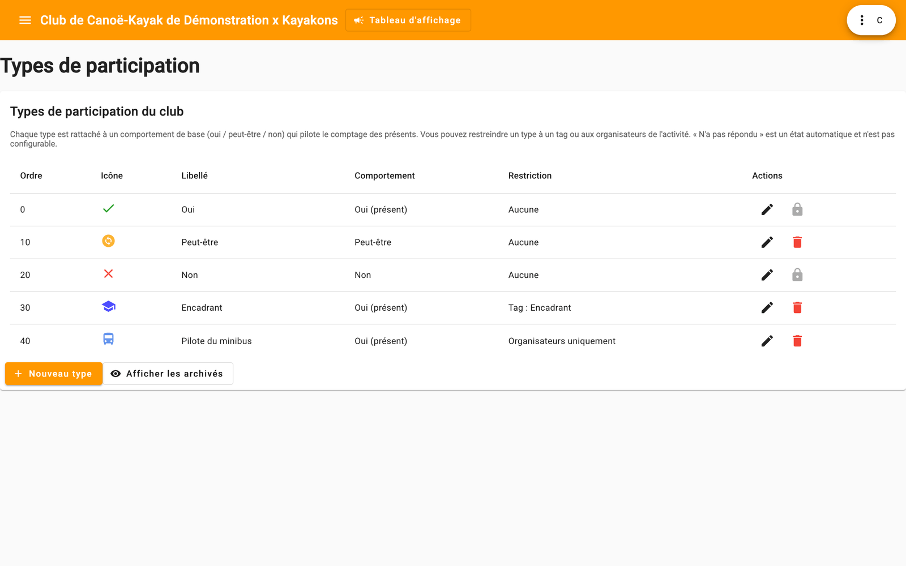Click the red cross icon for Non
The image size is (906, 566).
108,274
